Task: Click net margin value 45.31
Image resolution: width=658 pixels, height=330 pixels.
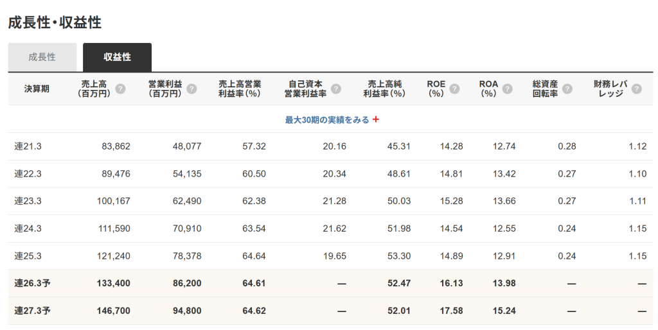Action: click(x=399, y=146)
